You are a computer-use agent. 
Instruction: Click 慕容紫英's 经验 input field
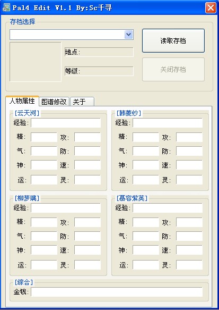pyautogui.click(x=168, y=208)
